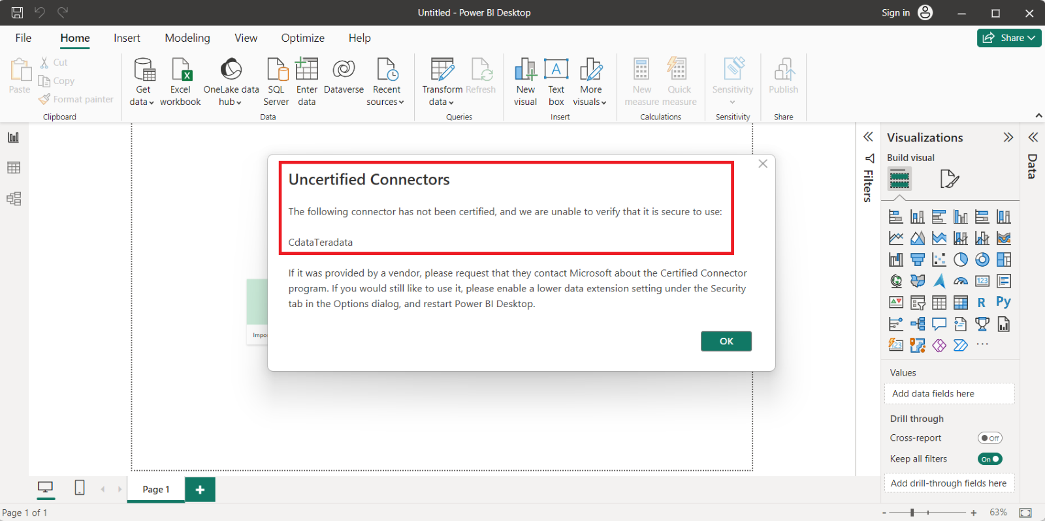Choose the scatter chart visual
The height and width of the screenshot is (521, 1045).
coord(939,260)
